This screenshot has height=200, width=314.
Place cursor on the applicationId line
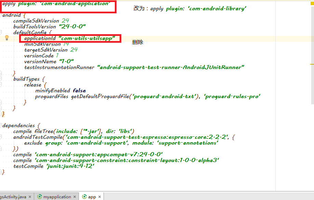68,38
